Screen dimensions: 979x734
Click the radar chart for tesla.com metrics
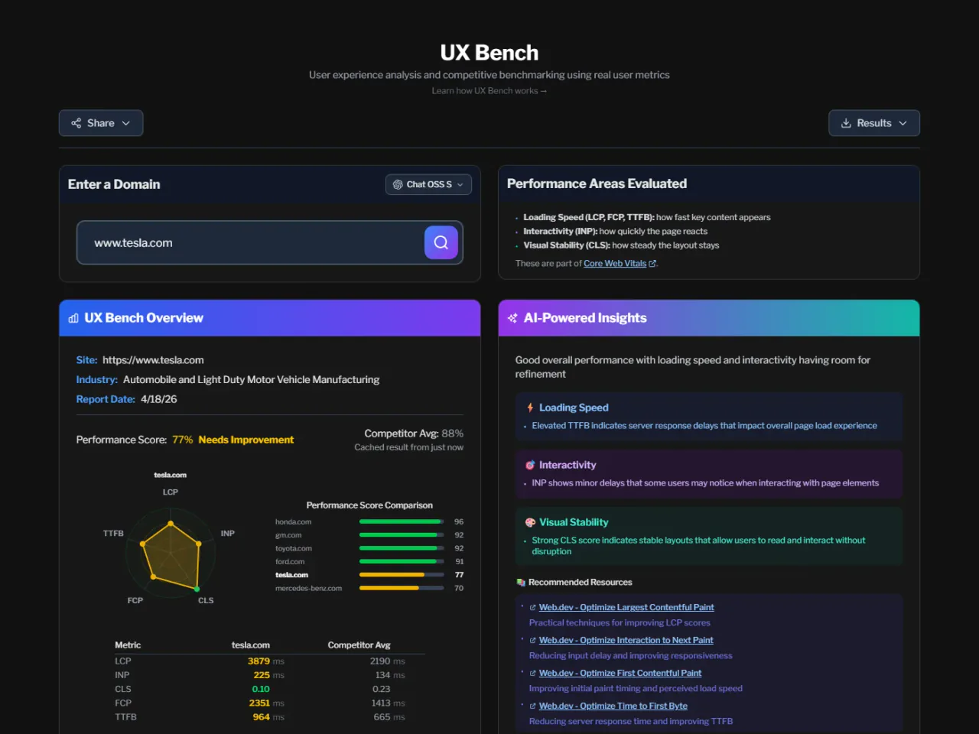click(170, 552)
